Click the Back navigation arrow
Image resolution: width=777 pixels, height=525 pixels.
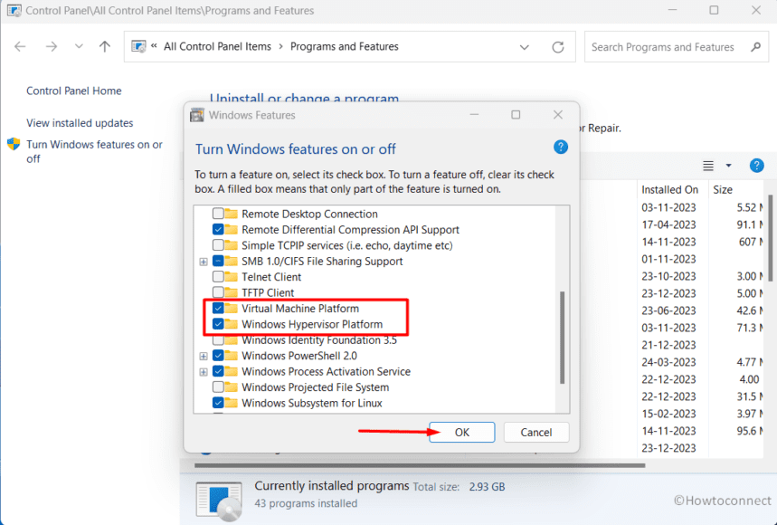coord(20,46)
